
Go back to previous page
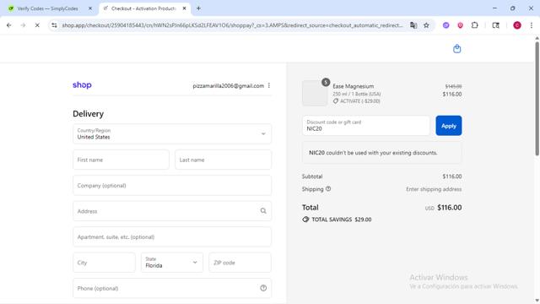tap(9, 25)
